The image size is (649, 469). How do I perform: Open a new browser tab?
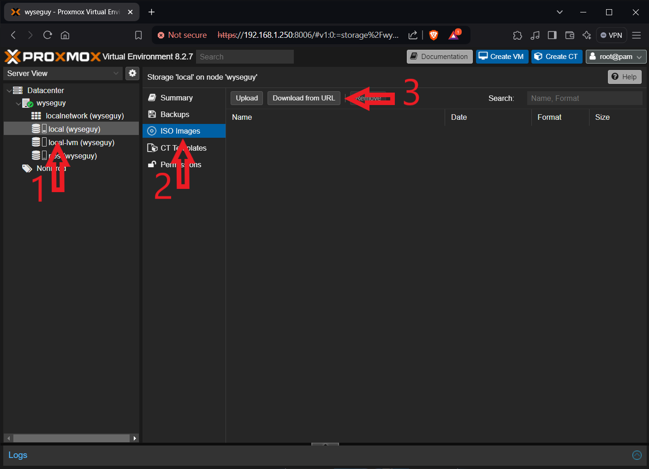coord(151,12)
